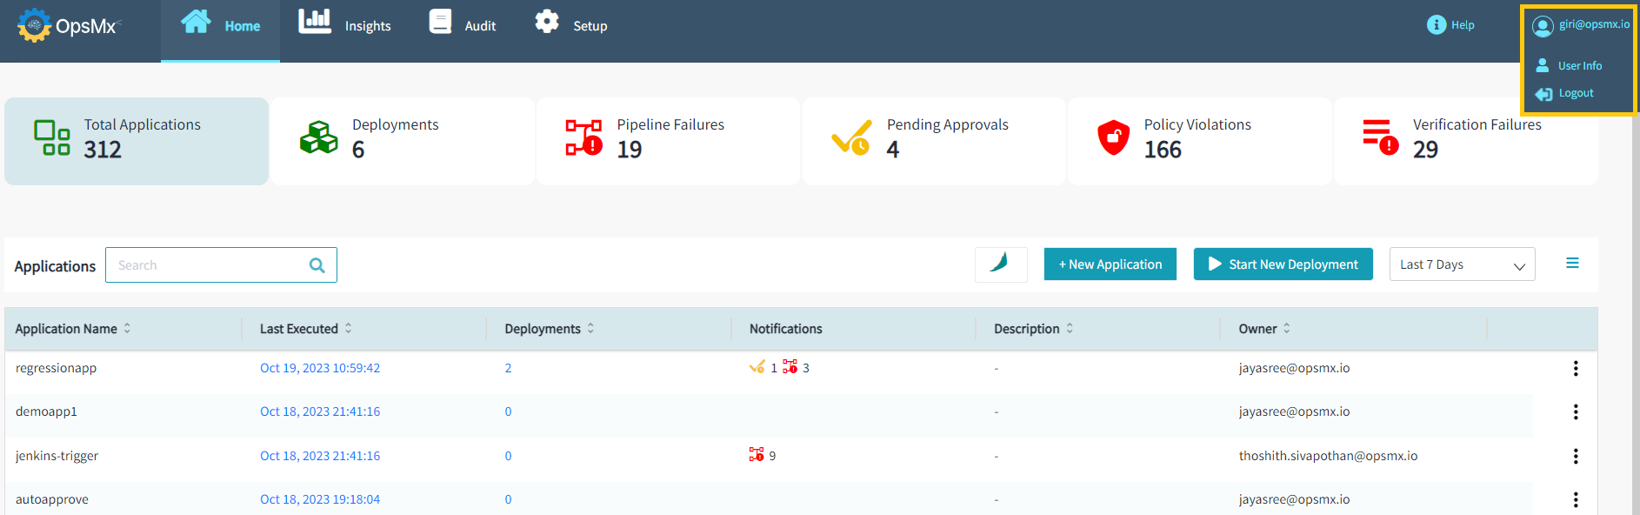Open regressionapp three-dot options menu
The width and height of the screenshot is (1640, 515).
[x=1575, y=369]
